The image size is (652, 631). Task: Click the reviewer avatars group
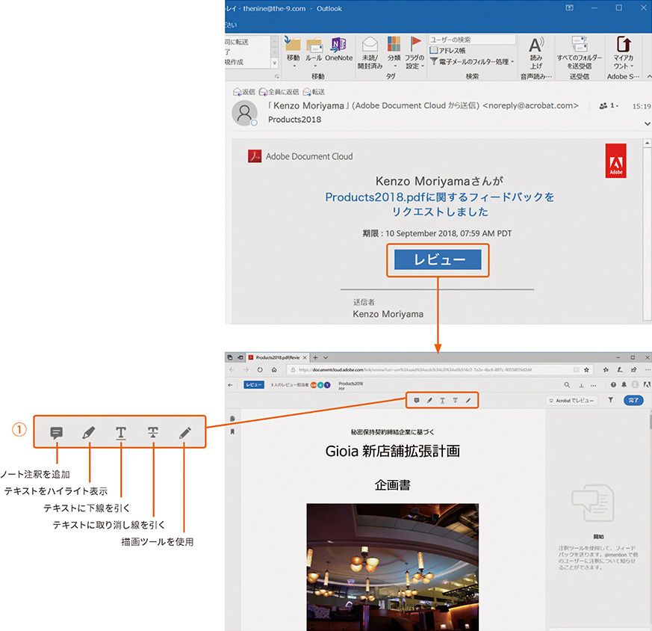320,385
